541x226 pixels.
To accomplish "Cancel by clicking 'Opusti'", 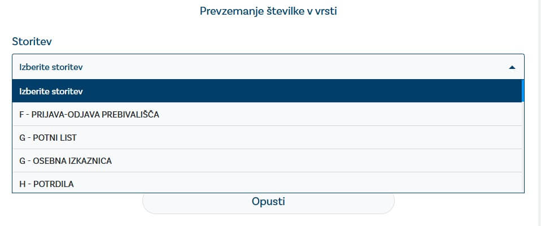I will coord(268,202).
